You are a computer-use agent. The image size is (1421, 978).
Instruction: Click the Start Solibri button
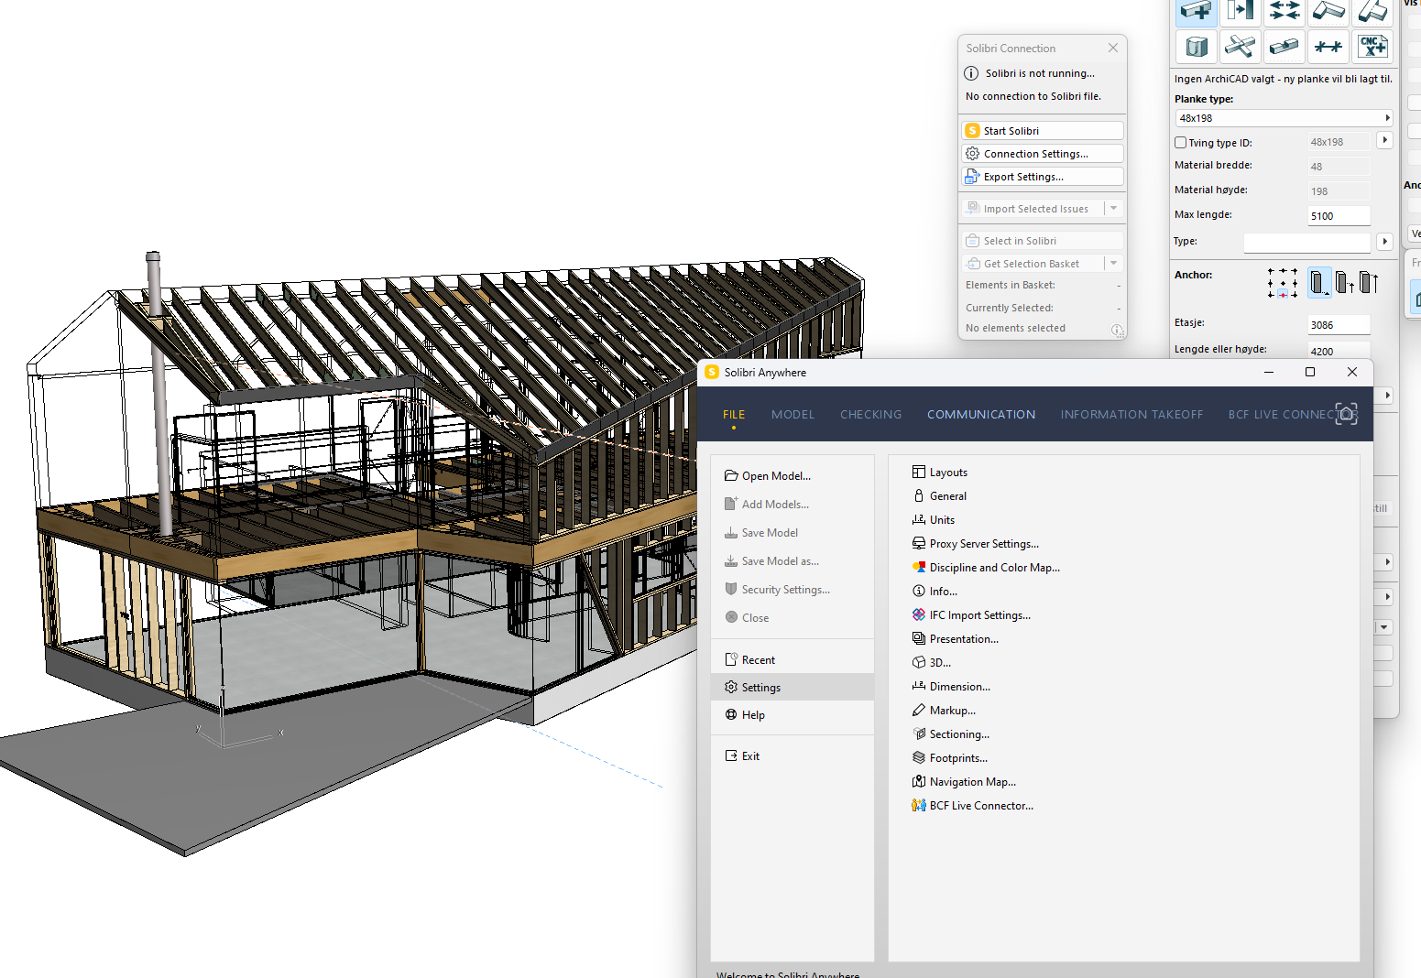[1042, 131]
